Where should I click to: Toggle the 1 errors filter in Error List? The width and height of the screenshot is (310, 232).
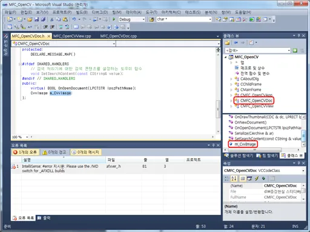pyautogui.click(x=25, y=152)
